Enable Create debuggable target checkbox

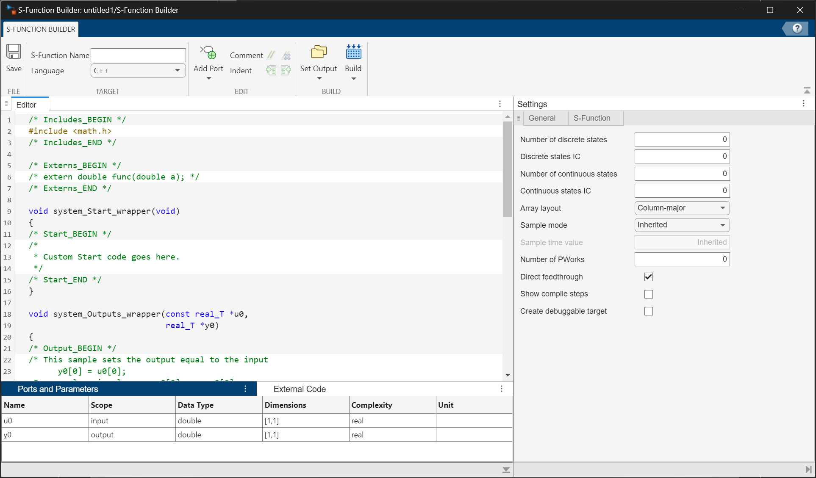[648, 311]
